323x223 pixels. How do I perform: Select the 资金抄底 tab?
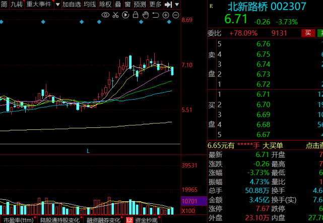147,220
